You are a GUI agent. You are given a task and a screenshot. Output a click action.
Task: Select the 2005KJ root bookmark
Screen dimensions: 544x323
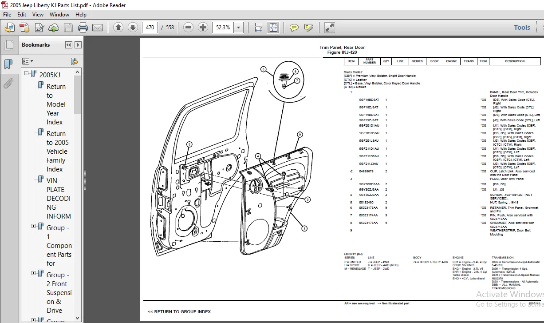coord(49,75)
